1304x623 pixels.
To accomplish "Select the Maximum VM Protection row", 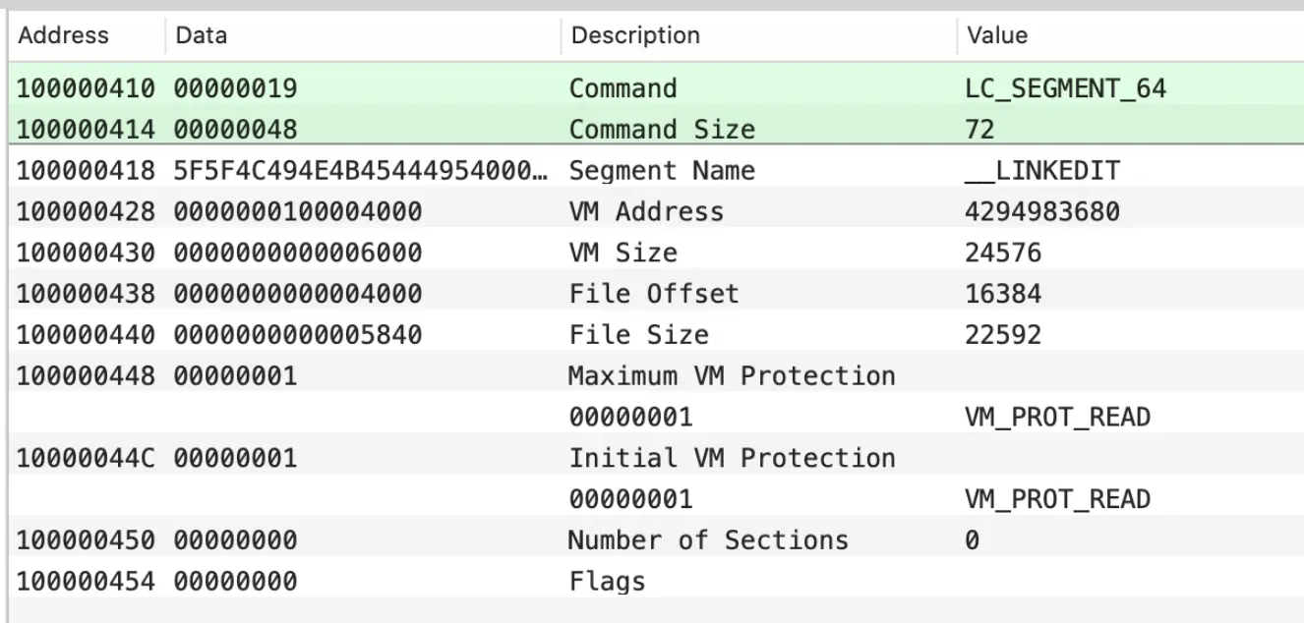I will click(x=732, y=375).
